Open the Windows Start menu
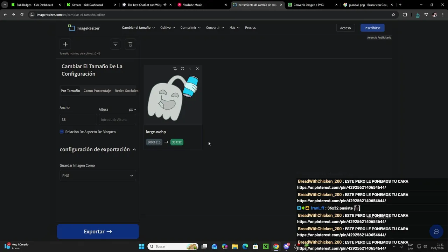The height and width of the screenshot is (252, 448). 141,246
